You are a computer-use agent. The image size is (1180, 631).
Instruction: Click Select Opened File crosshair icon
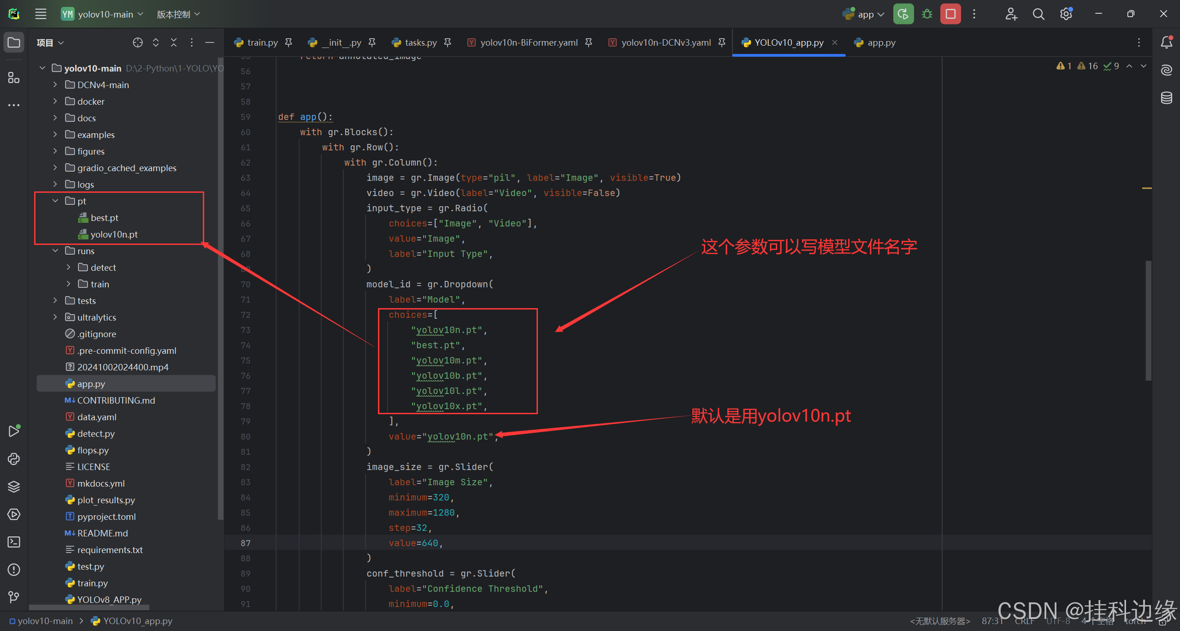pos(137,42)
